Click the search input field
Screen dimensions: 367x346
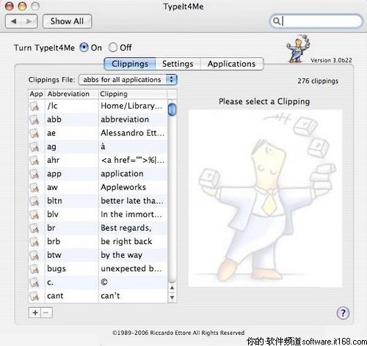[x=316, y=21]
